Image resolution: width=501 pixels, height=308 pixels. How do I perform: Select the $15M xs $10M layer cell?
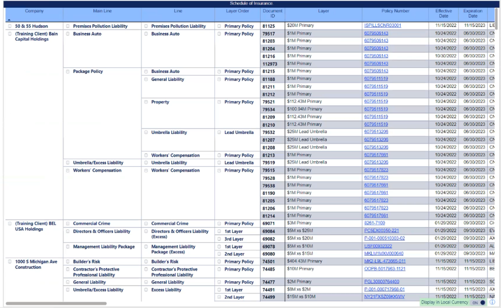point(323,297)
